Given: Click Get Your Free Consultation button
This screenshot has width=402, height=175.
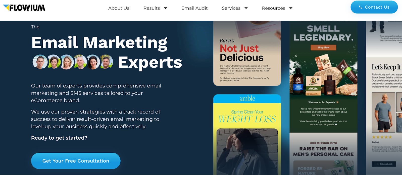Looking at the screenshot, I should pos(76,161).
